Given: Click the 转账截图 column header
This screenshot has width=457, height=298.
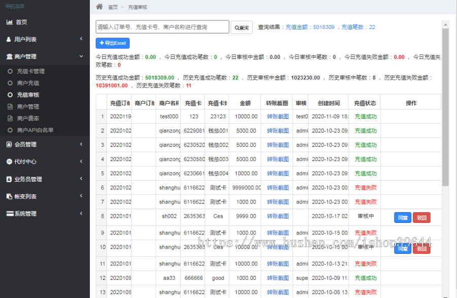Looking at the screenshot, I should 277,103.
